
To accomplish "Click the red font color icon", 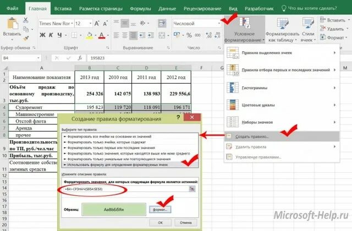I will [x=102, y=35].
